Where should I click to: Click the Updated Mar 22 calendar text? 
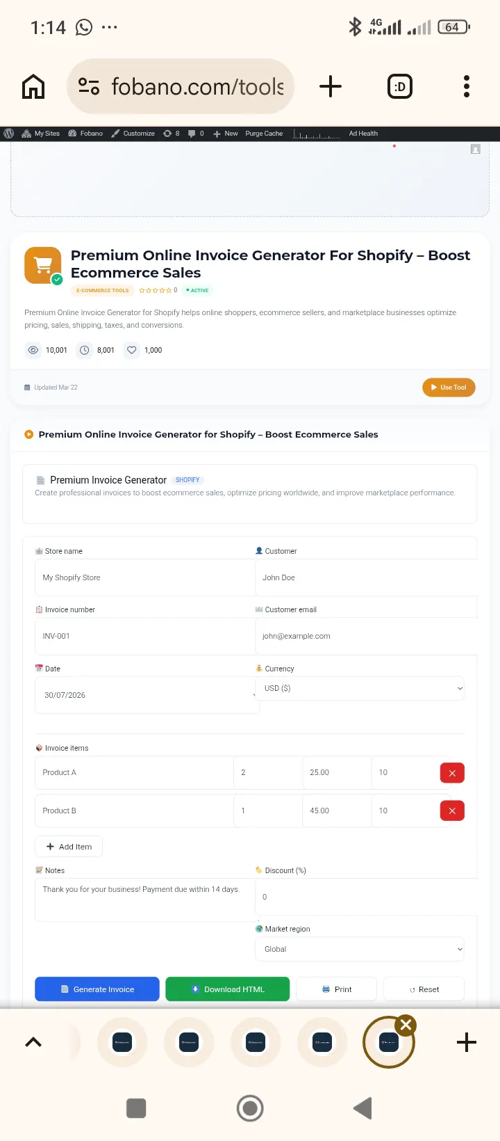coord(51,388)
